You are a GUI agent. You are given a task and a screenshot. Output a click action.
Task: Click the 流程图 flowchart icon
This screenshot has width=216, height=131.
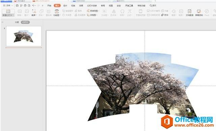pyautogui.click(x=92, y=15)
